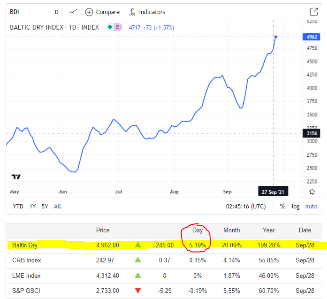Open the 02:45:16 (UTC) timezone menu
327x299 pixels.
246,207
